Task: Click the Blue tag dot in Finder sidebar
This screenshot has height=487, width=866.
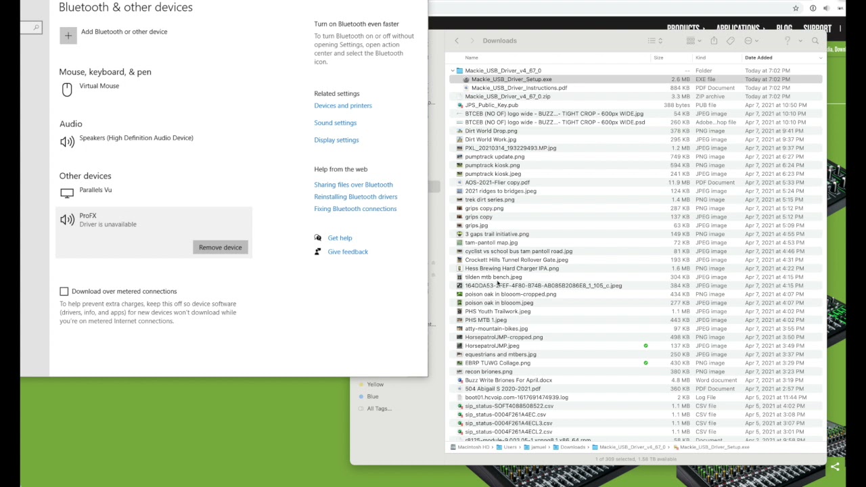Action: 361,396
